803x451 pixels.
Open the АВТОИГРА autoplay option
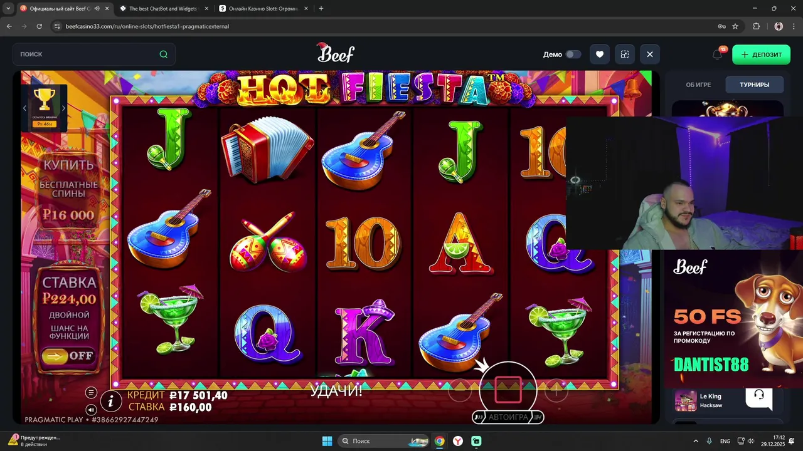(x=508, y=417)
